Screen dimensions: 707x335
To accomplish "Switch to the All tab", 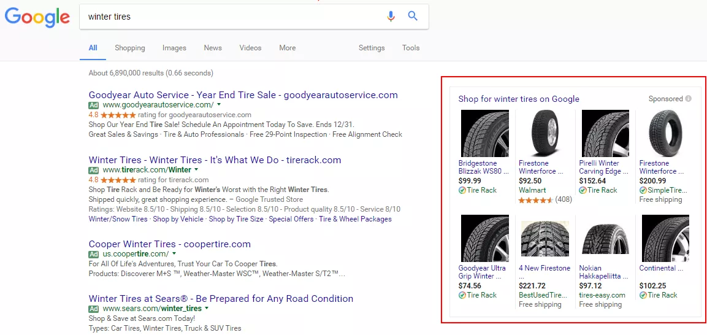I will coord(93,48).
